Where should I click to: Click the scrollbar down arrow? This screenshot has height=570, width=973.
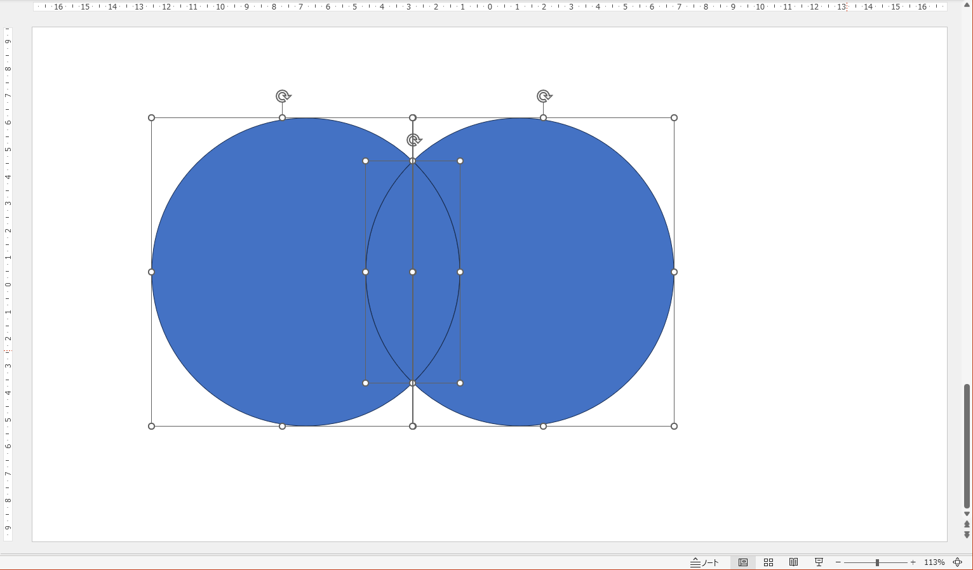[x=967, y=514]
